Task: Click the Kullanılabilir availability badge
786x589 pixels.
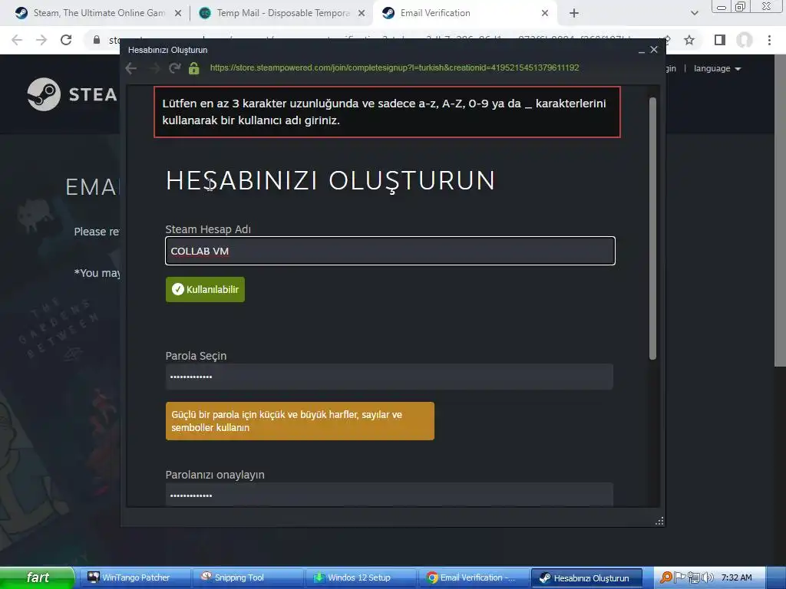Action: tap(205, 289)
